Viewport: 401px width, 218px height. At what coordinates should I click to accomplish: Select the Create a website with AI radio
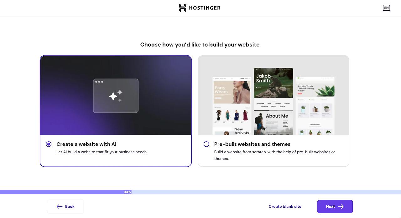[49, 144]
